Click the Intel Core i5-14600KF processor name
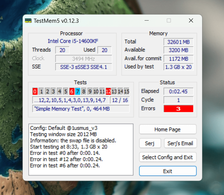 [x=73, y=41]
